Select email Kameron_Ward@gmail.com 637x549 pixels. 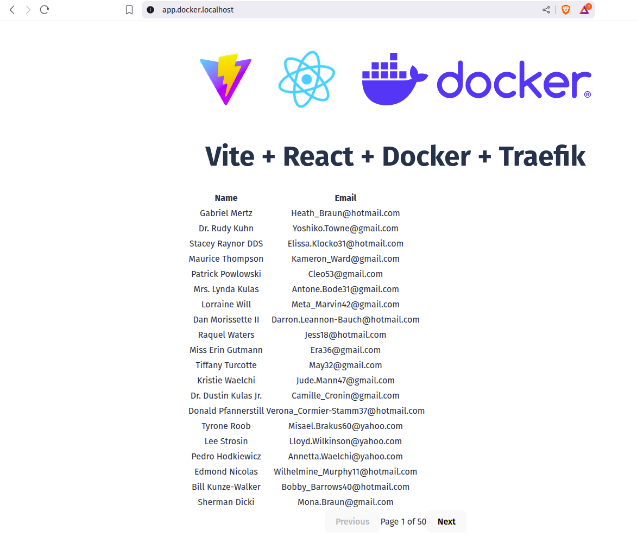pyautogui.click(x=345, y=258)
